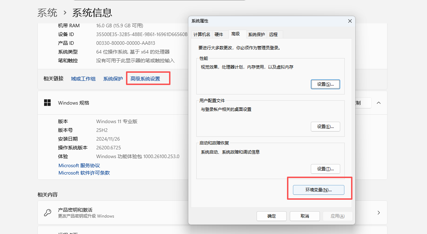Go back to 系统 in the breadcrumb
427x234 pixels.
point(47,13)
